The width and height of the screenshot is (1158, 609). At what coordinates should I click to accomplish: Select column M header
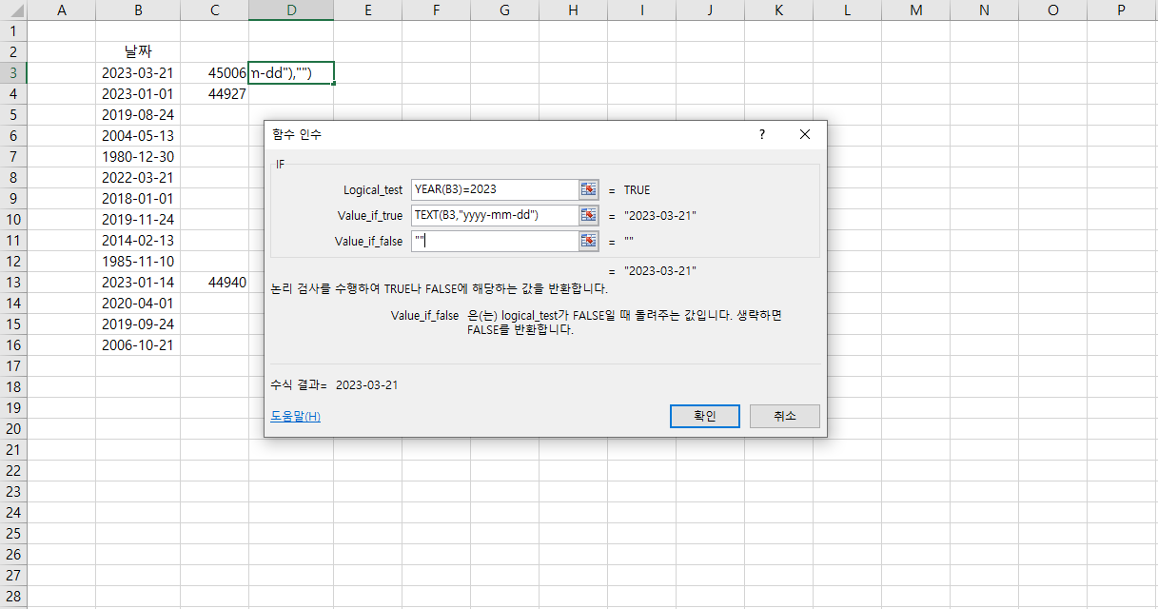915,10
